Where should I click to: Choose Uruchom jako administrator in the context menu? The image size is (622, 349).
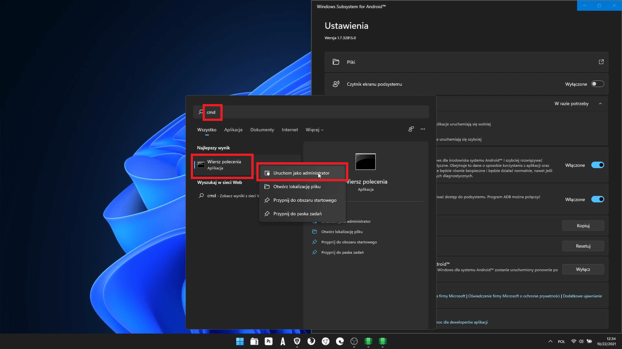302,173
